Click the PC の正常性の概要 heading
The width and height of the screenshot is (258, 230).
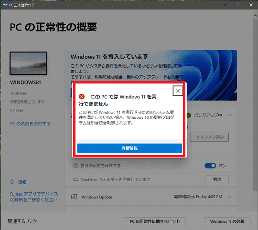(54, 27)
